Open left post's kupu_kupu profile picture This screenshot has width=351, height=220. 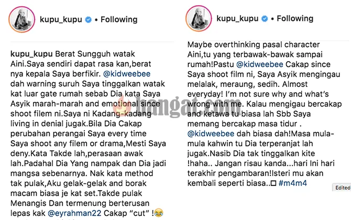click(21, 19)
